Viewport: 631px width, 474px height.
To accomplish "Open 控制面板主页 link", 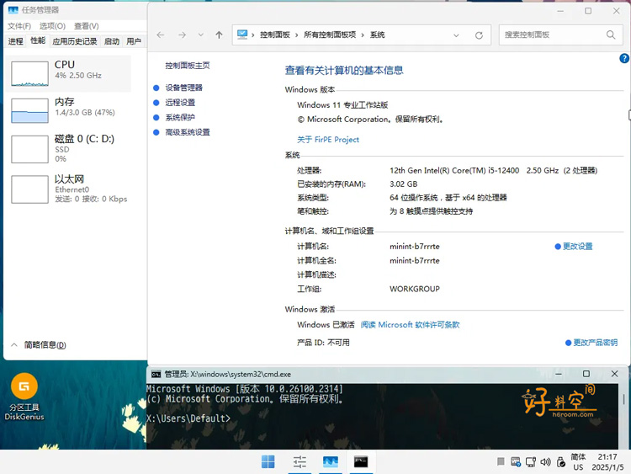I will pos(188,66).
